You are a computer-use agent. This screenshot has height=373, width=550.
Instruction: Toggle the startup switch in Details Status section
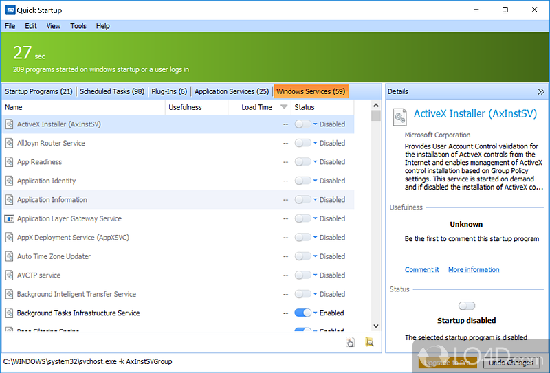[466, 306]
